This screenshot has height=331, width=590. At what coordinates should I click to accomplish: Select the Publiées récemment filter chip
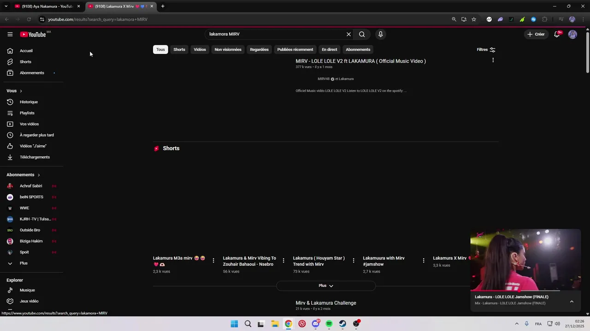point(295,50)
